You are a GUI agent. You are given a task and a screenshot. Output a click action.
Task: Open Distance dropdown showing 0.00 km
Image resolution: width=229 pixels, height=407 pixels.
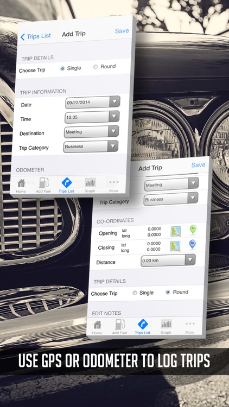(x=168, y=260)
